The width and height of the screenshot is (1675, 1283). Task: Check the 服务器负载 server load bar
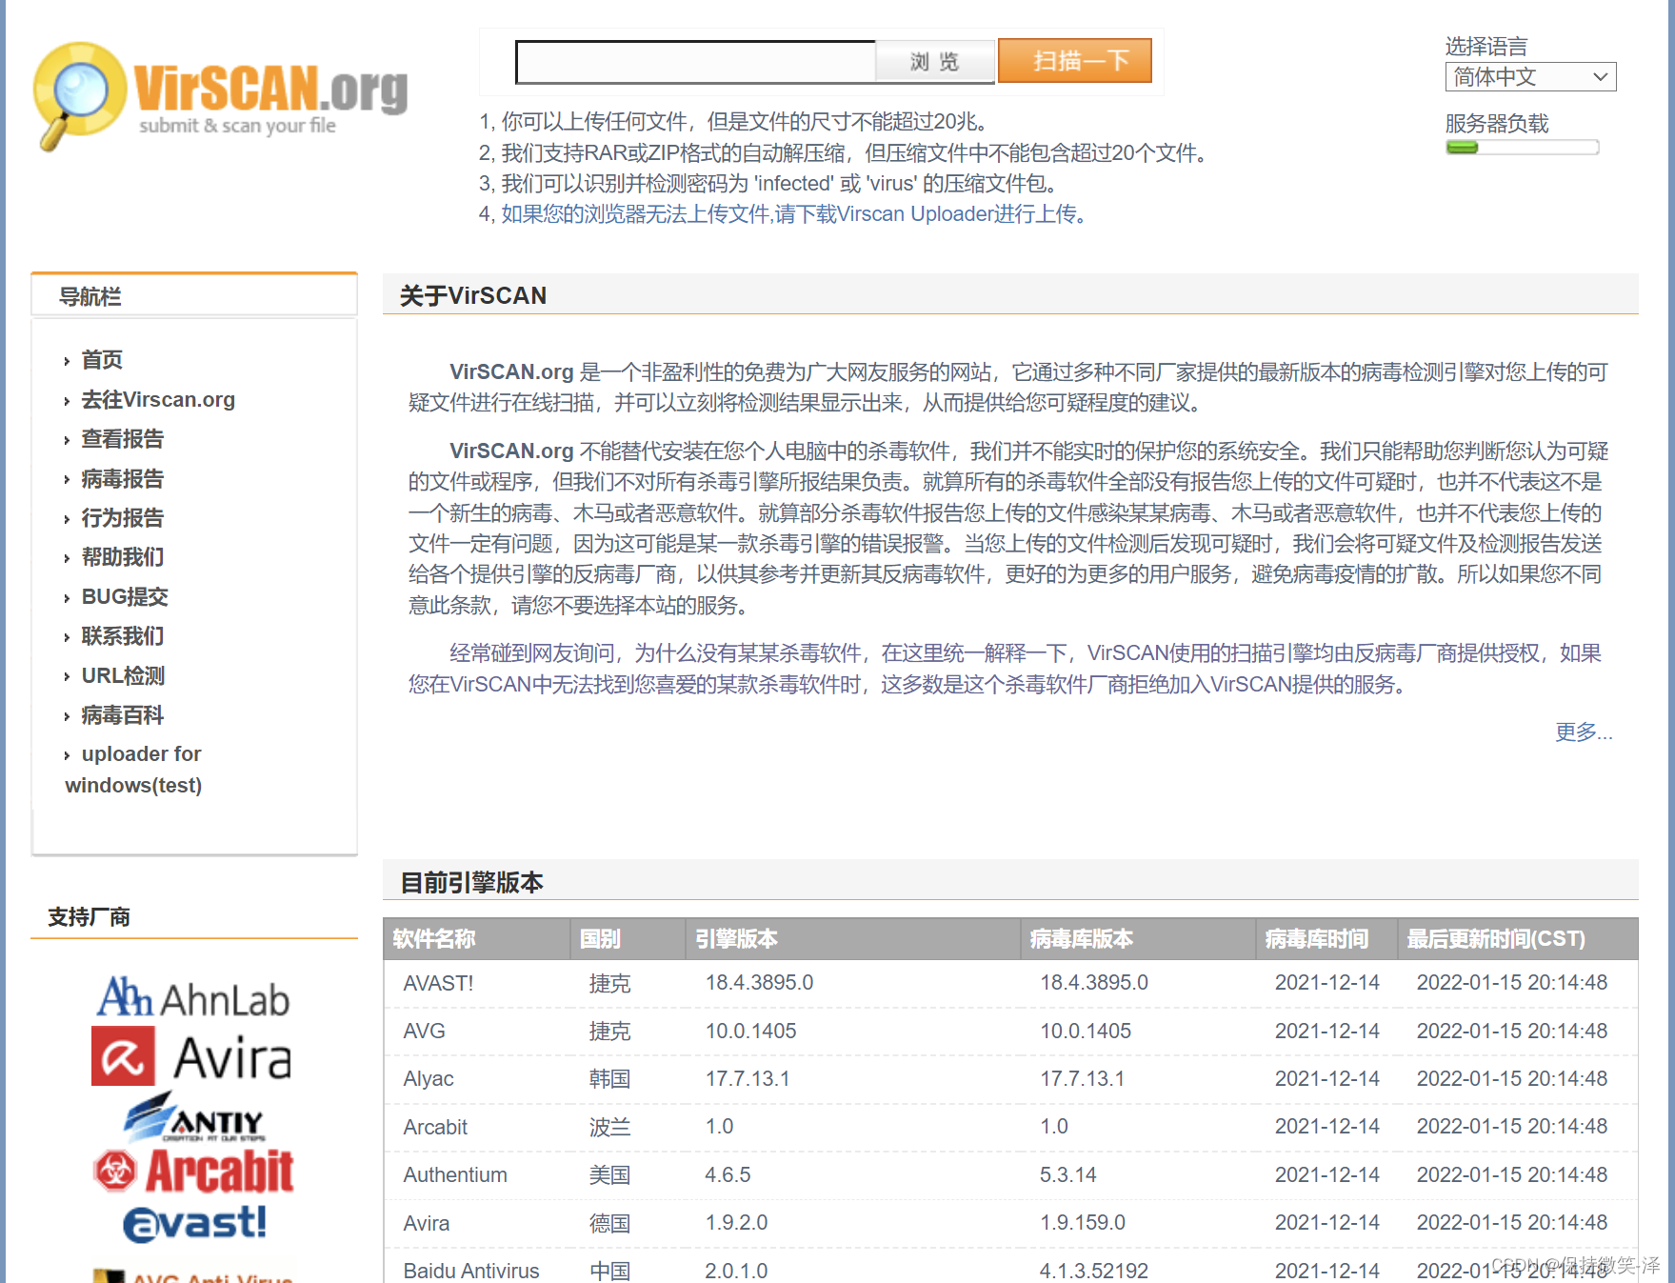(1522, 148)
